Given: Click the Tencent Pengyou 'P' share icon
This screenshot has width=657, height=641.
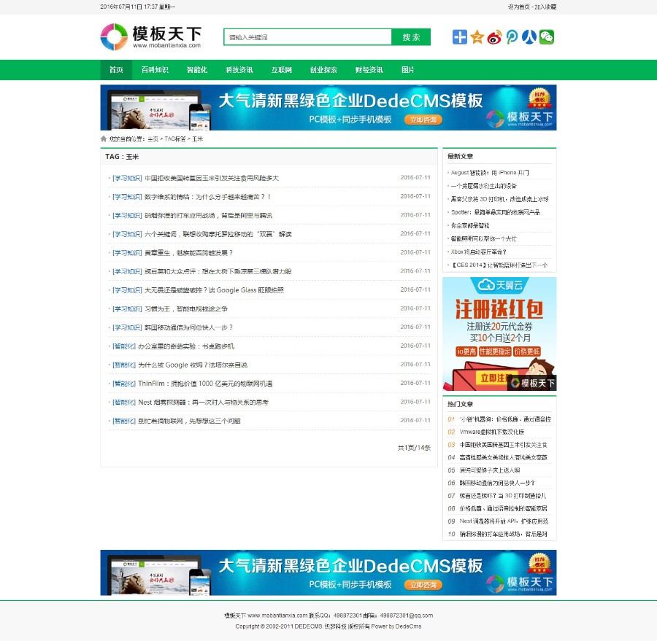Looking at the screenshot, I should [511, 36].
